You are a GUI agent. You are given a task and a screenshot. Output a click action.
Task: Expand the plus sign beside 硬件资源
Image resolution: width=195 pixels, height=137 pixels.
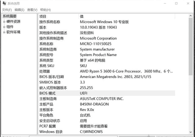click(4, 22)
